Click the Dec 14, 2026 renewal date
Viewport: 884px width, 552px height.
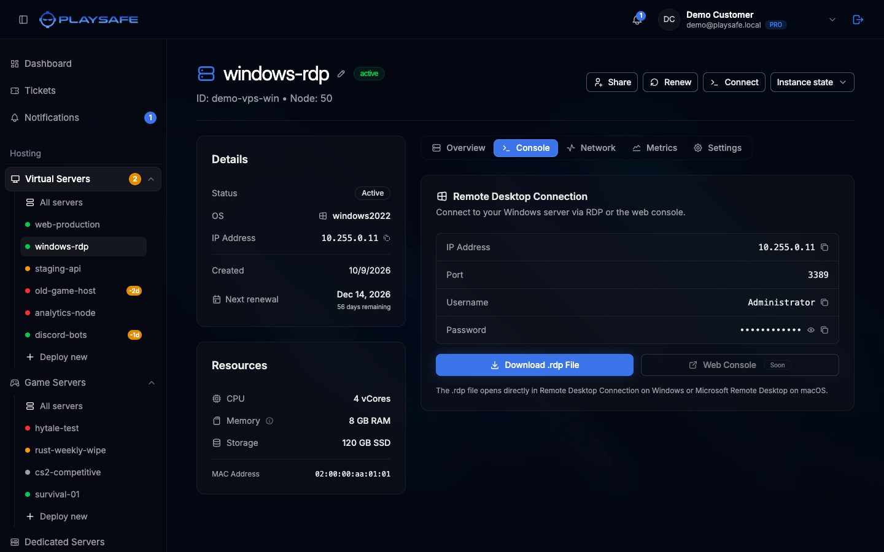click(363, 294)
